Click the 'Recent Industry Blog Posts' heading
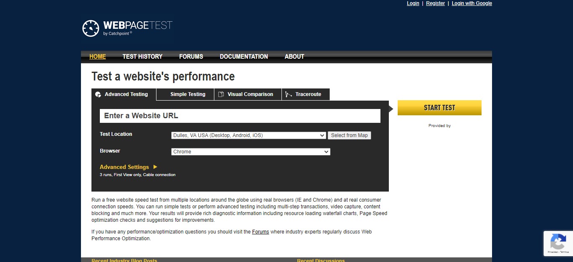 (124, 260)
